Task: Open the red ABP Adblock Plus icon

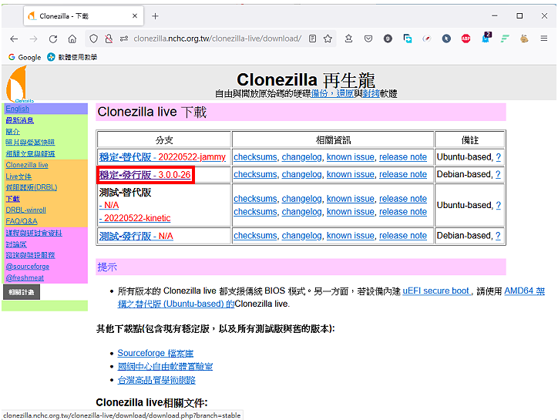Action: [x=466, y=39]
